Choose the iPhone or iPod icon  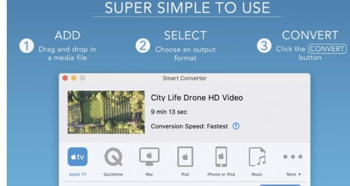click(221, 157)
